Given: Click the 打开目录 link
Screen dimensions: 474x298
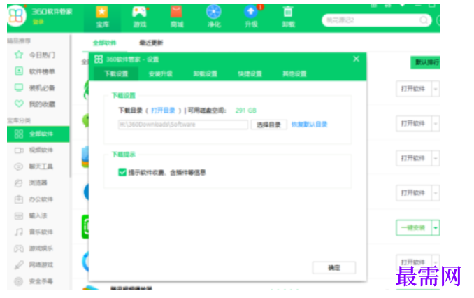Looking at the screenshot, I should coord(163,111).
